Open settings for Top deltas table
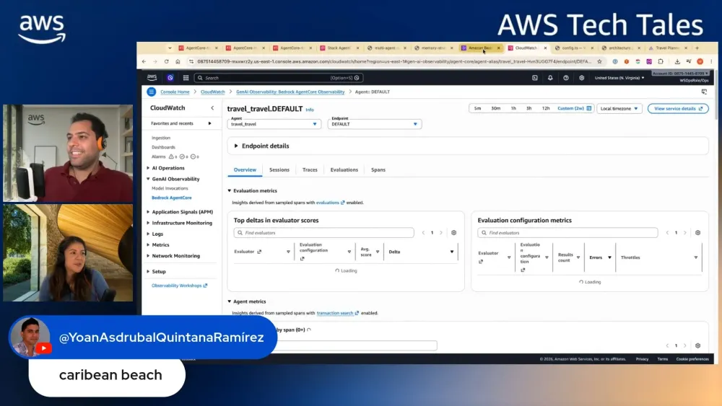 coord(453,233)
